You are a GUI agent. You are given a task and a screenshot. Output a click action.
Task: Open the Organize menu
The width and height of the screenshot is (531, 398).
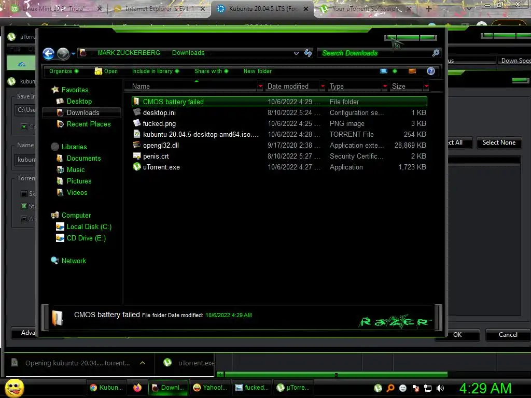[64, 71]
